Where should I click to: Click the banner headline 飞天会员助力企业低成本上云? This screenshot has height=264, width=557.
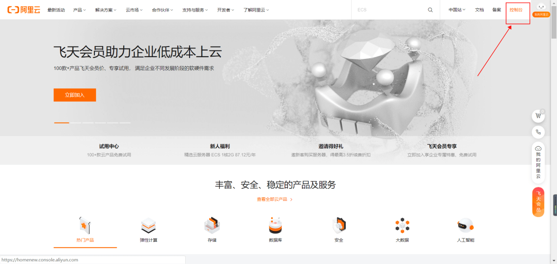tap(137, 52)
